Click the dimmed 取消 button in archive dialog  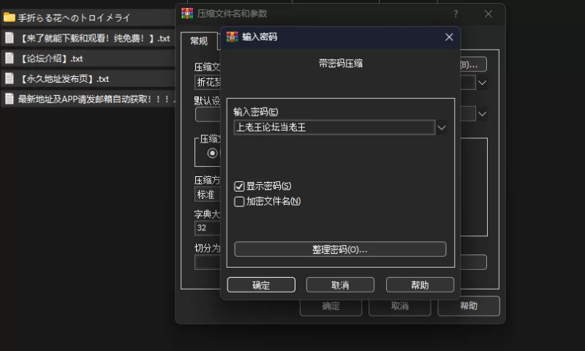click(x=400, y=306)
